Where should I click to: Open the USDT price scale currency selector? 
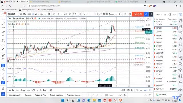click(149, 18)
